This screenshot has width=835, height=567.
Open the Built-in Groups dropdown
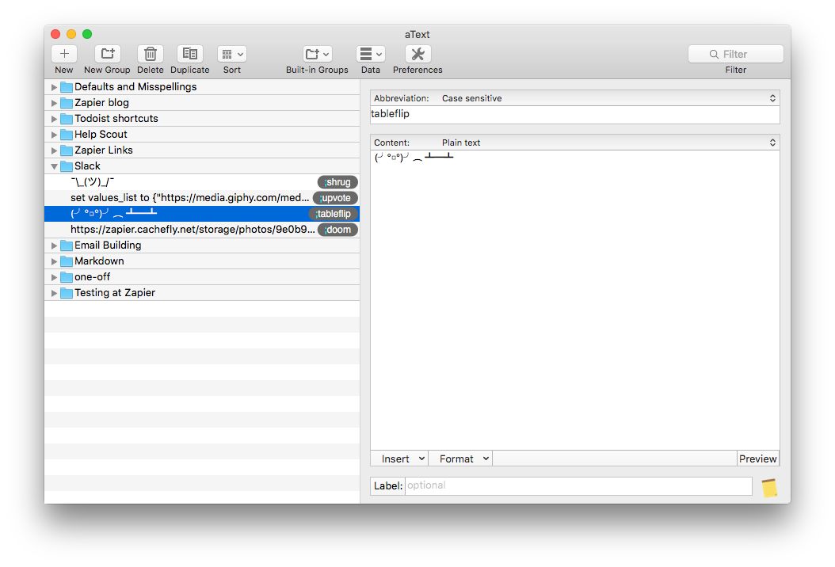coord(317,54)
